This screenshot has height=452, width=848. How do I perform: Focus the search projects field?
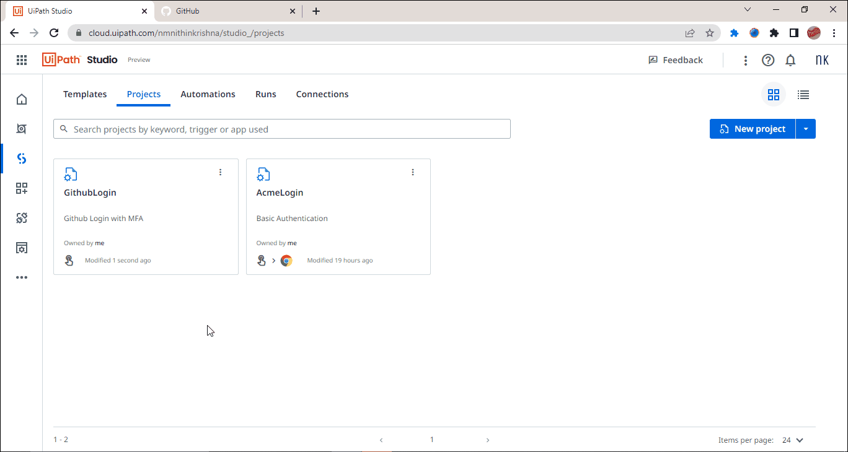(x=282, y=129)
